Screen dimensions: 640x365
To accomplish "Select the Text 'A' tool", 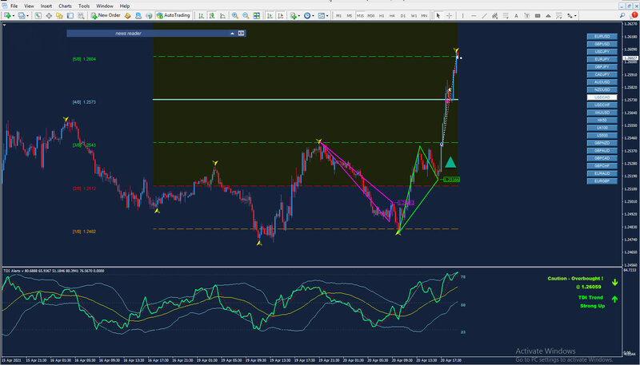I will point(516,15).
